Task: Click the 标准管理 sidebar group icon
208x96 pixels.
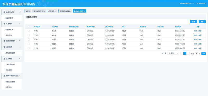Action: click(4, 24)
